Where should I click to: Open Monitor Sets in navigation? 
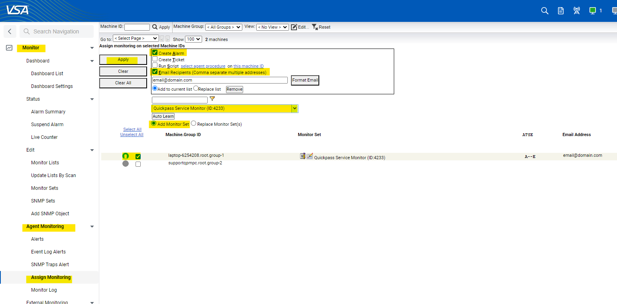pos(45,188)
